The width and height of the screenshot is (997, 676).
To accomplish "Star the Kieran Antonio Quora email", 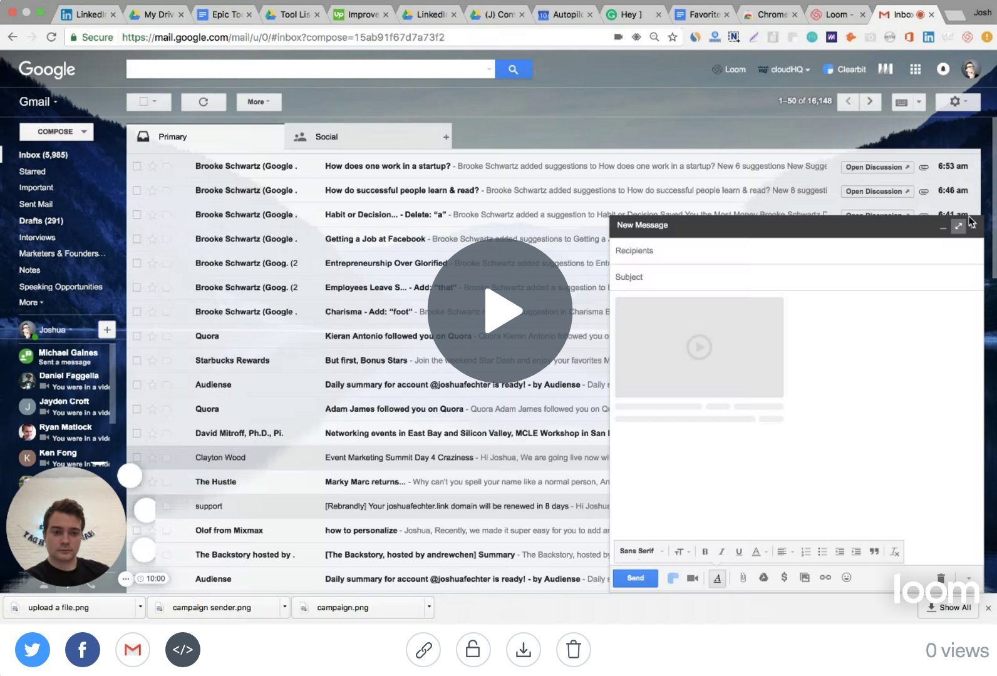I will click(x=152, y=336).
